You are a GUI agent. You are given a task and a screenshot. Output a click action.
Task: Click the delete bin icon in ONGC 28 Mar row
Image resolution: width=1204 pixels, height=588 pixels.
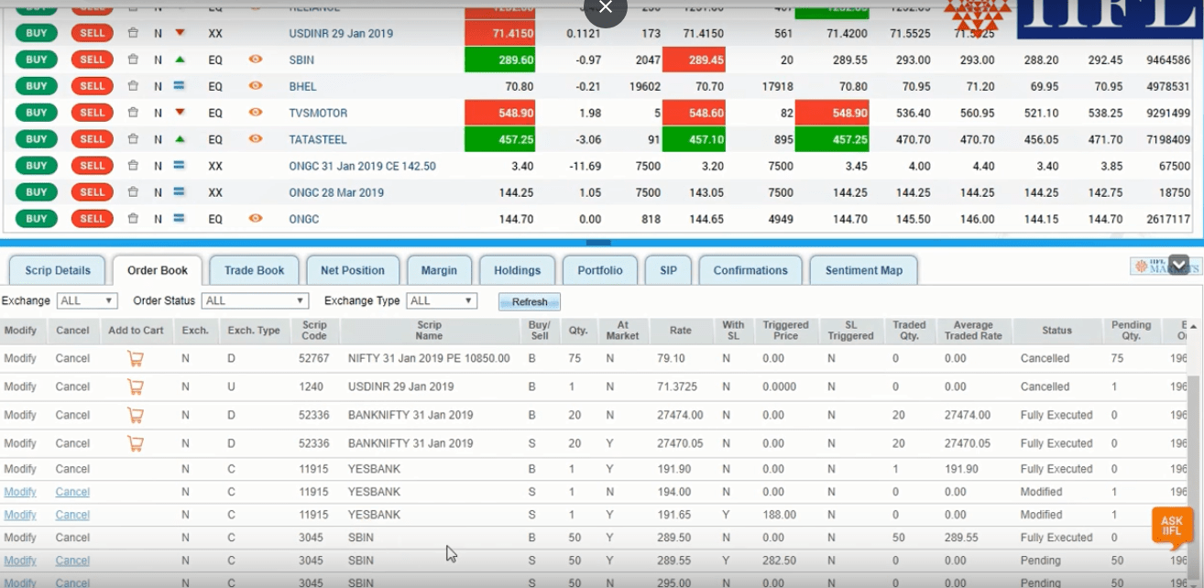(x=133, y=192)
